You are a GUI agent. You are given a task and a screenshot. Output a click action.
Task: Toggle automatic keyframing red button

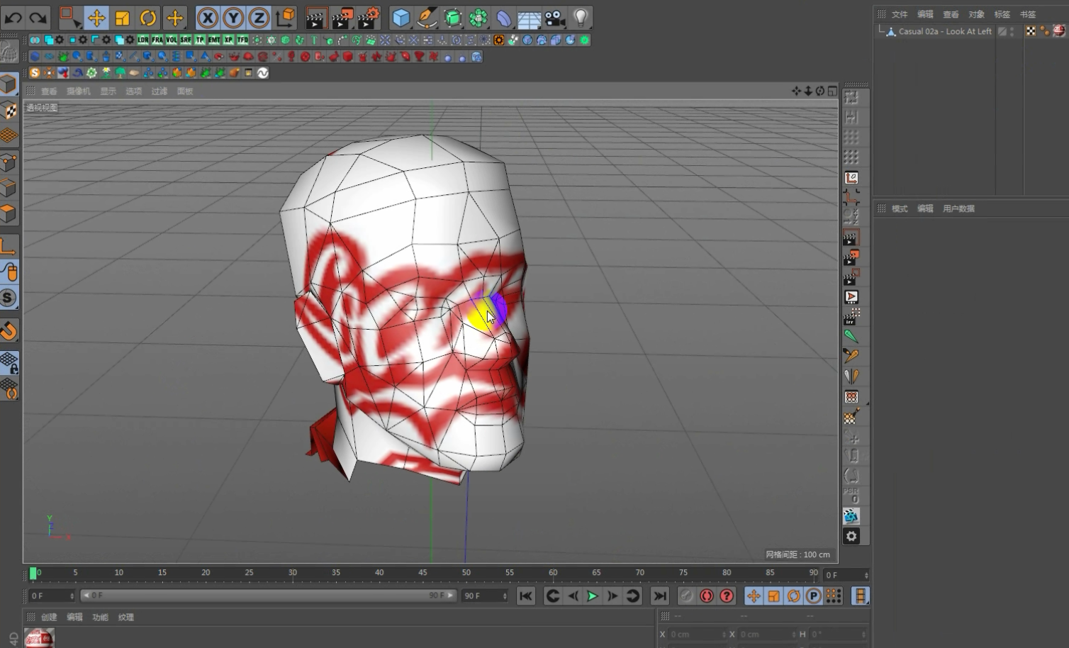point(706,596)
